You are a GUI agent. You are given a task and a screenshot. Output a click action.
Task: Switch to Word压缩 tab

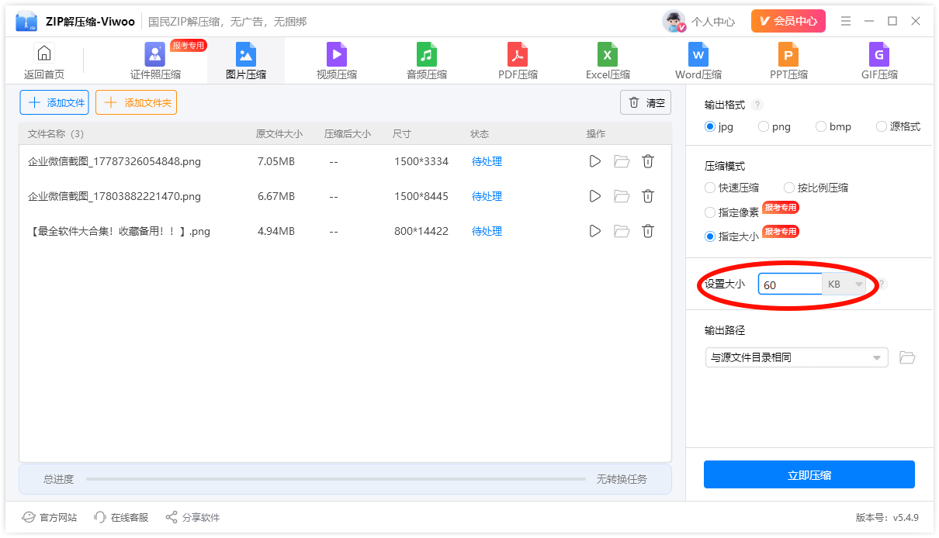pos(698,61)
